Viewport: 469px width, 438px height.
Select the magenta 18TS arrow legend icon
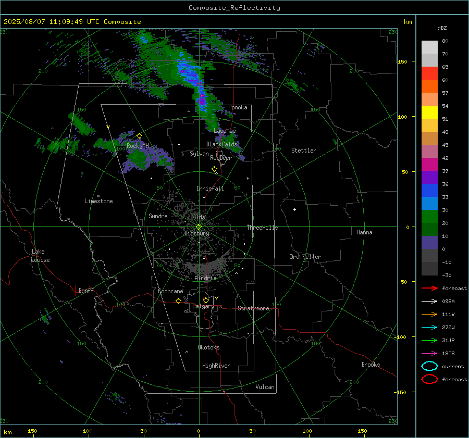tap(429, 354)
